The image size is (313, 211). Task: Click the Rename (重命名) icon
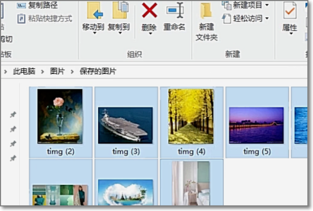pyautogui.click(x=175, y=10)
